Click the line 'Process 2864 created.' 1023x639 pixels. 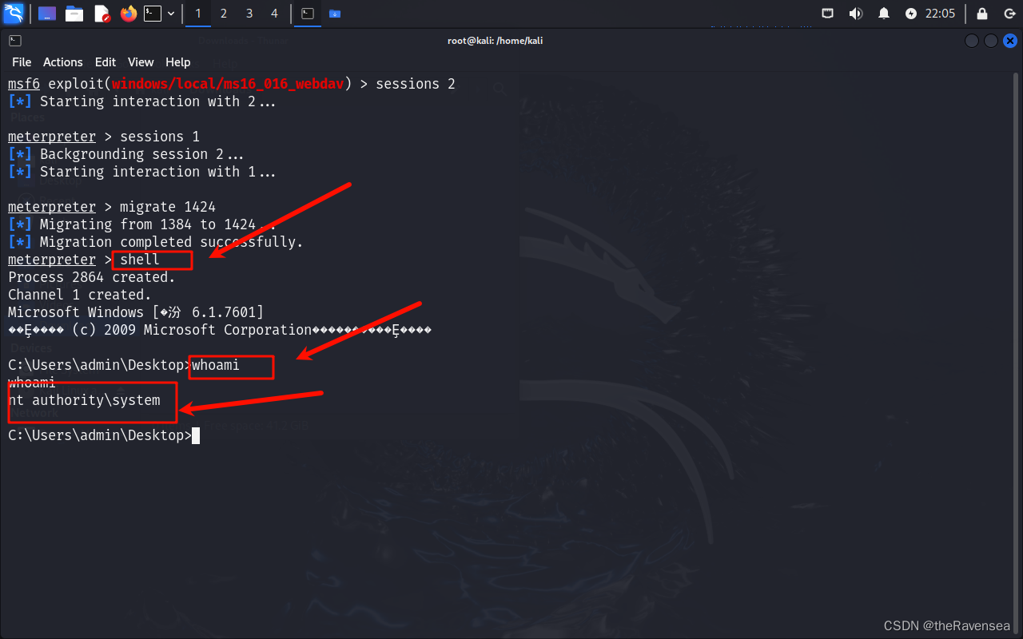pyautogui.click(x=92, y=277)
